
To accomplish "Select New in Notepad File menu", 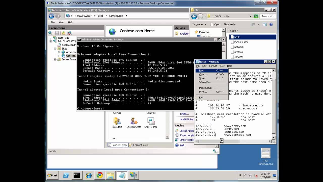I will (211, 71).
